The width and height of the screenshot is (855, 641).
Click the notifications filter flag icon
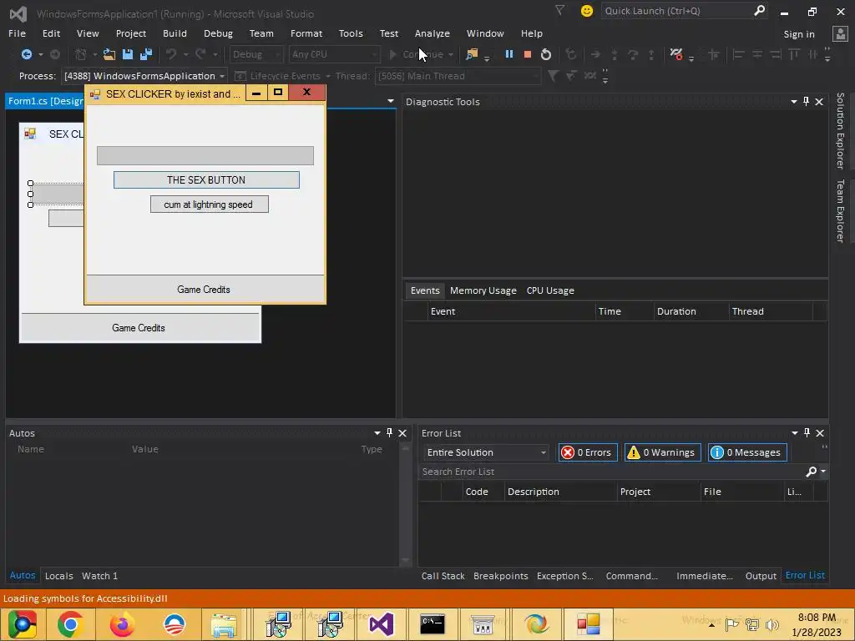tap(559, 10)
